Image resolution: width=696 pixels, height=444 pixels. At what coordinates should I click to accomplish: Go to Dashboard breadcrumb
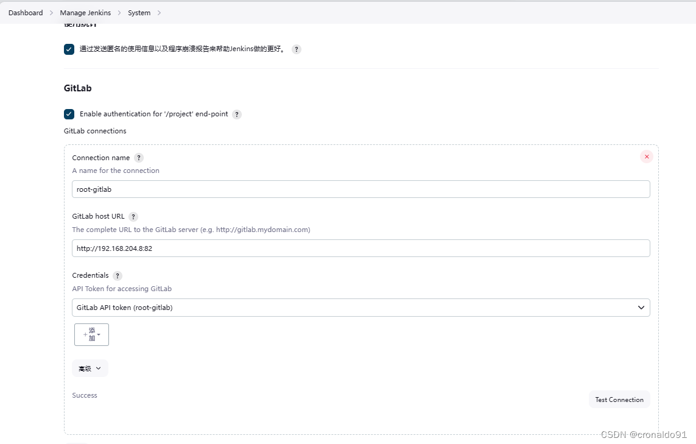coord(26,13)
